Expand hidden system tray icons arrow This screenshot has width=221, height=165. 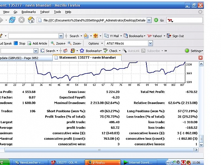(168, 163)
